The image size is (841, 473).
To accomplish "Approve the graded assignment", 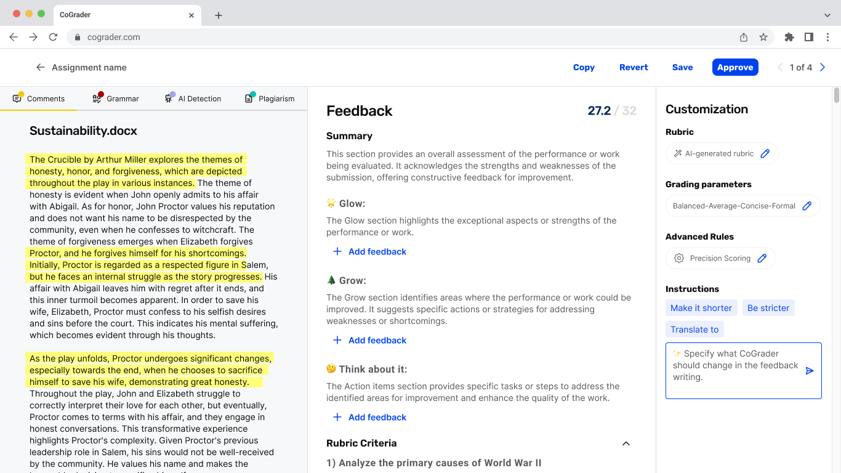I will click(735, 67).
